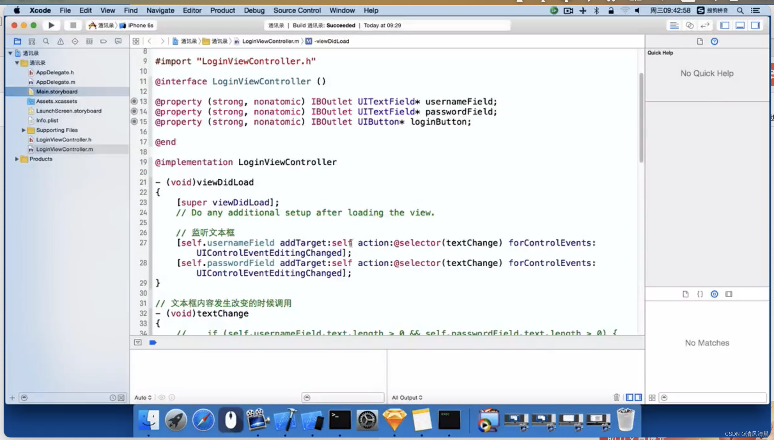
Task: Select Main.storyboard file
Action: (x=57, y=91)
